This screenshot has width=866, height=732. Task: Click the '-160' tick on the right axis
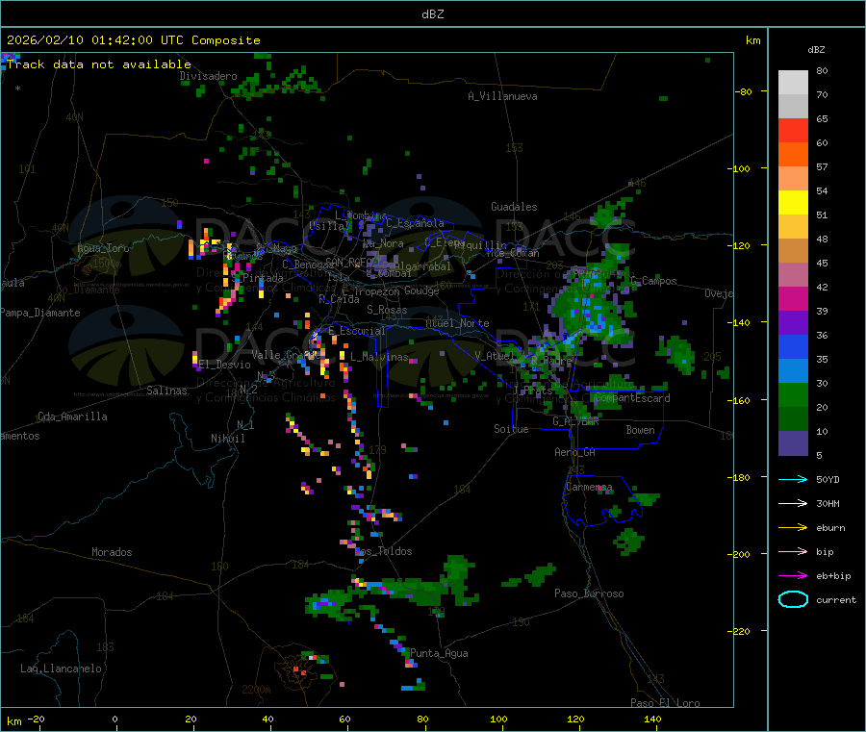tap(738, 400)
